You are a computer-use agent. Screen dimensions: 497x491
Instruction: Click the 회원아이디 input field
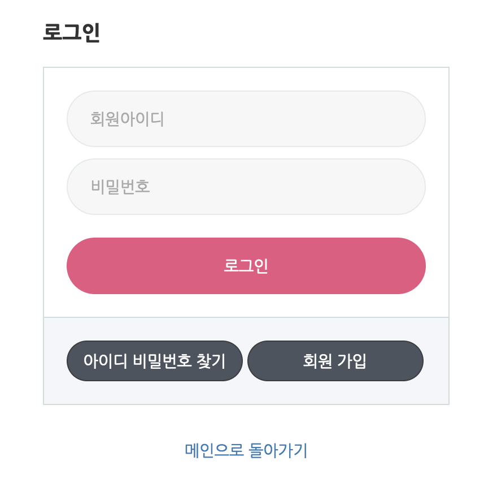246,119
